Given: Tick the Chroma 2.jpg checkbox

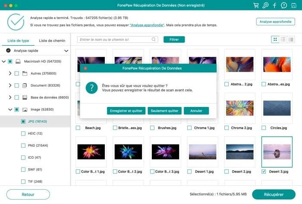Looking at the screenshot, I should (x=226, y=128).
